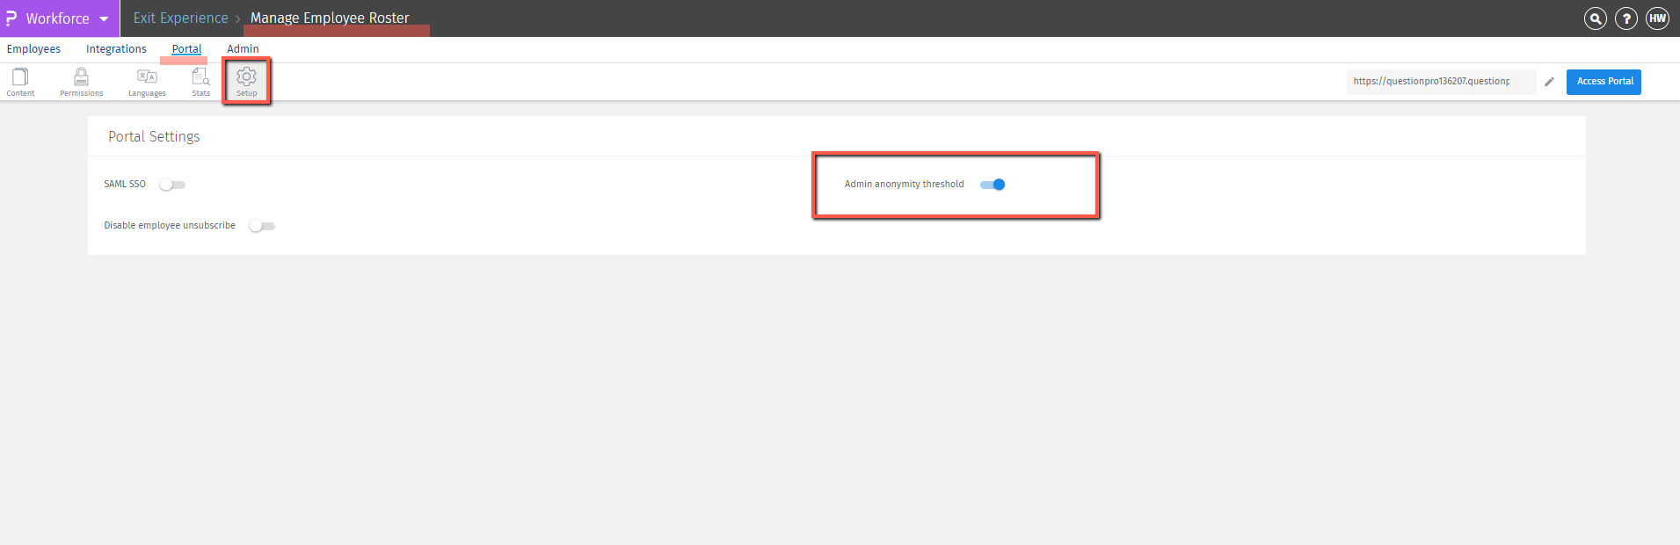Switch to the Integrations tab
This screenshot has height=545, width=1680.
(x=116, y=49)
